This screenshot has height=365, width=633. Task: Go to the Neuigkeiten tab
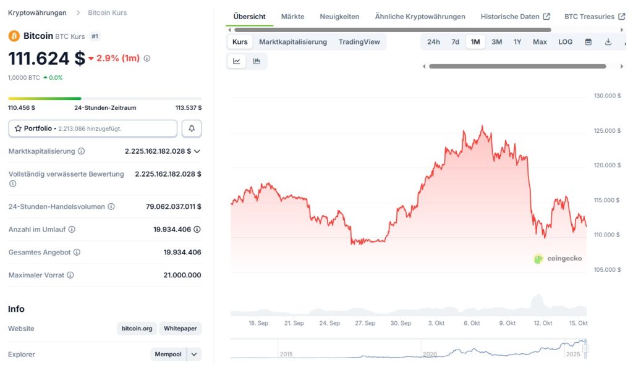339,17
